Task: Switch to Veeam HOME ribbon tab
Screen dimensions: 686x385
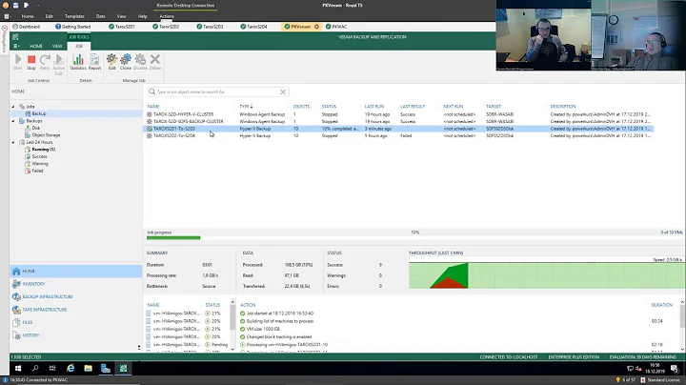Action: (x=36, y=46)
